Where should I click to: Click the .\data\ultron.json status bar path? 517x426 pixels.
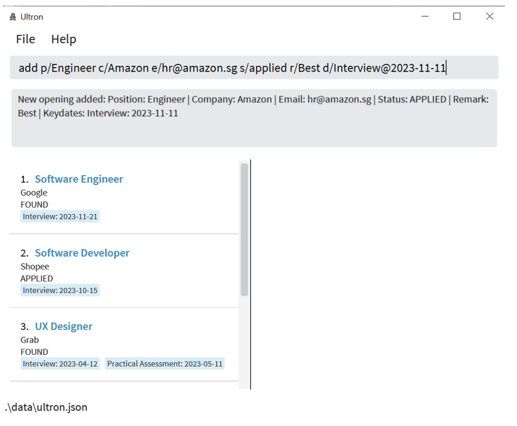click(46, 407)
